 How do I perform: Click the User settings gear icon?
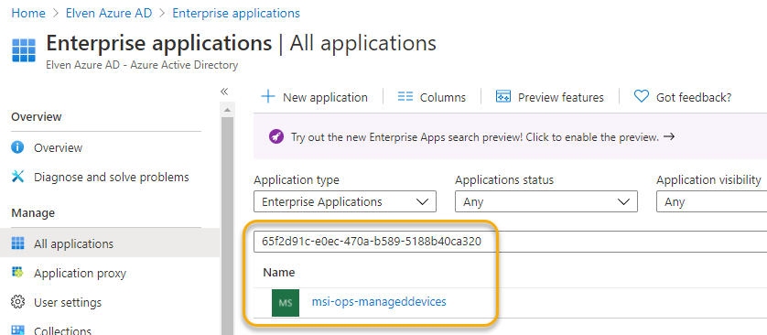tap(17, 302)
